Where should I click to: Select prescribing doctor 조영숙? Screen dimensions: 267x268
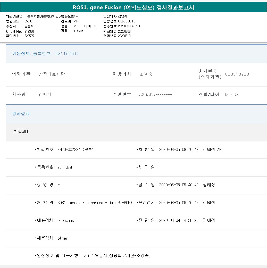[146, 74]
